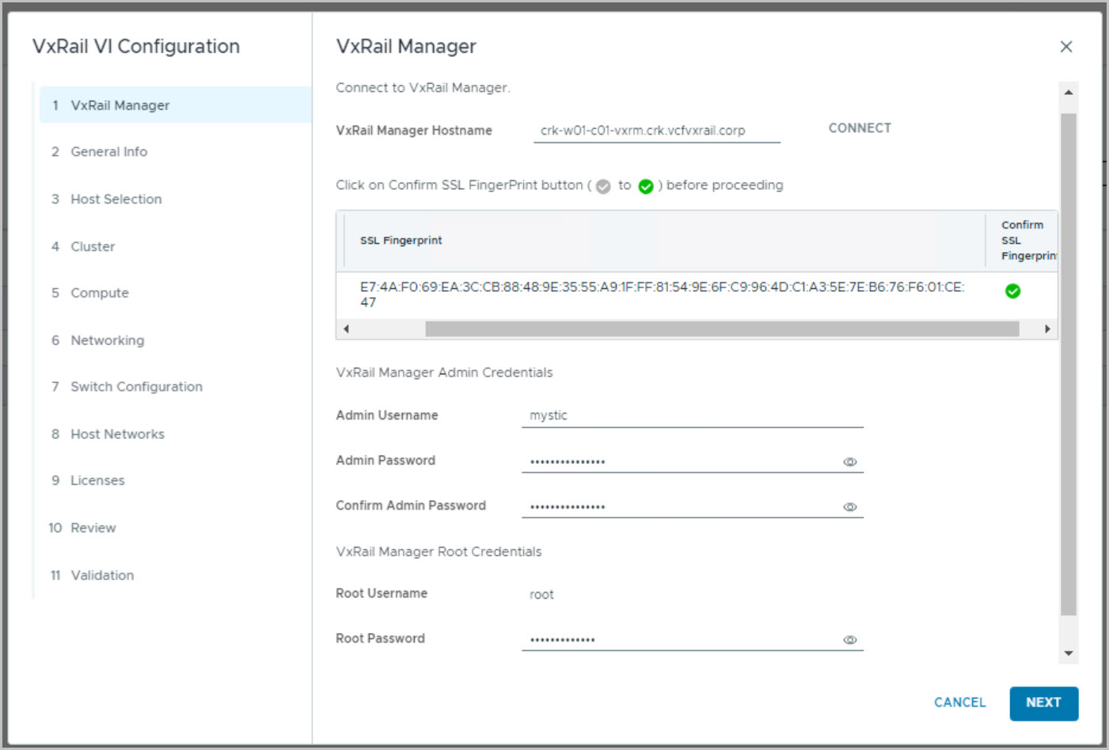The image size is (1109, 750).
Task: Focus the Admin Username input field
Action: point(691,415)
